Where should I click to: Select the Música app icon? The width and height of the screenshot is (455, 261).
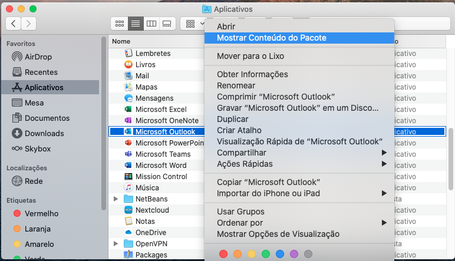pyautogui.click(x=128, y=187)
